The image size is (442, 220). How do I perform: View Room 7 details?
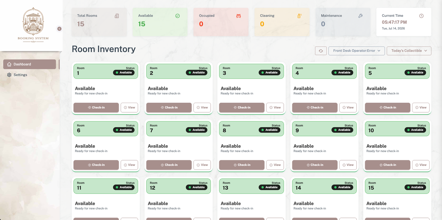coord(202,165)
